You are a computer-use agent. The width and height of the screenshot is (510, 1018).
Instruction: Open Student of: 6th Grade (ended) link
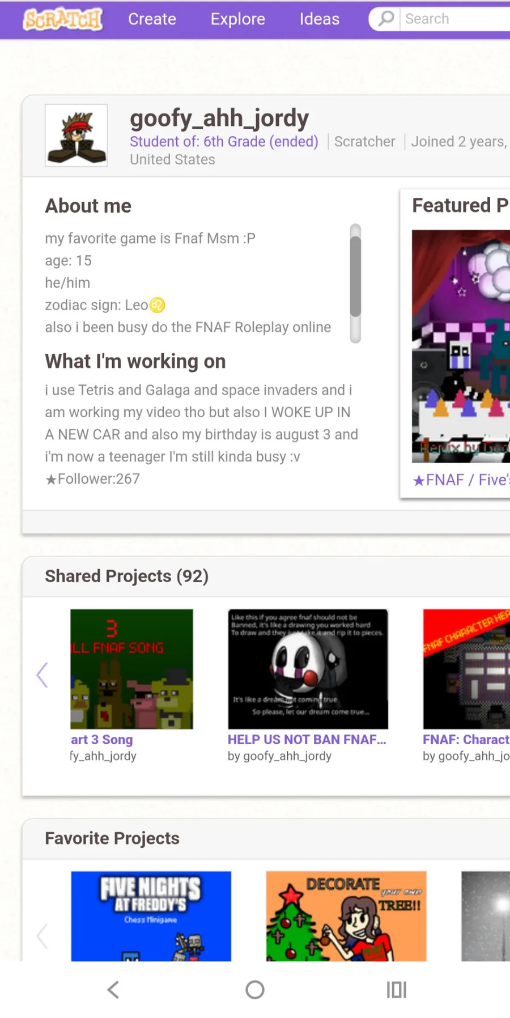tap(224, 141)
